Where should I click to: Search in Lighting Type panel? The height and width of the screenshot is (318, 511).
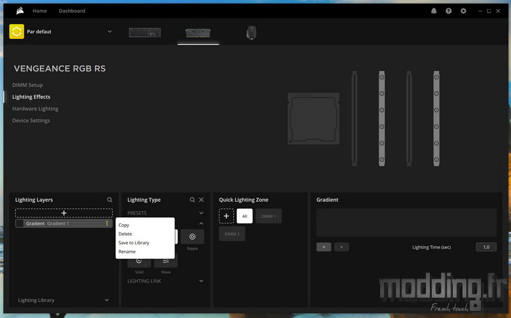click(x=192, y=200)
